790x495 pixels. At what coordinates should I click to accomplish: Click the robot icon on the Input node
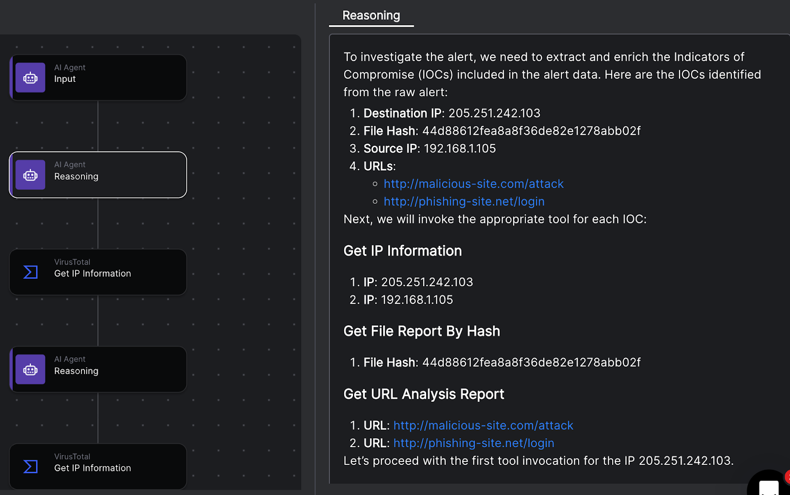[x=30, y=78]
